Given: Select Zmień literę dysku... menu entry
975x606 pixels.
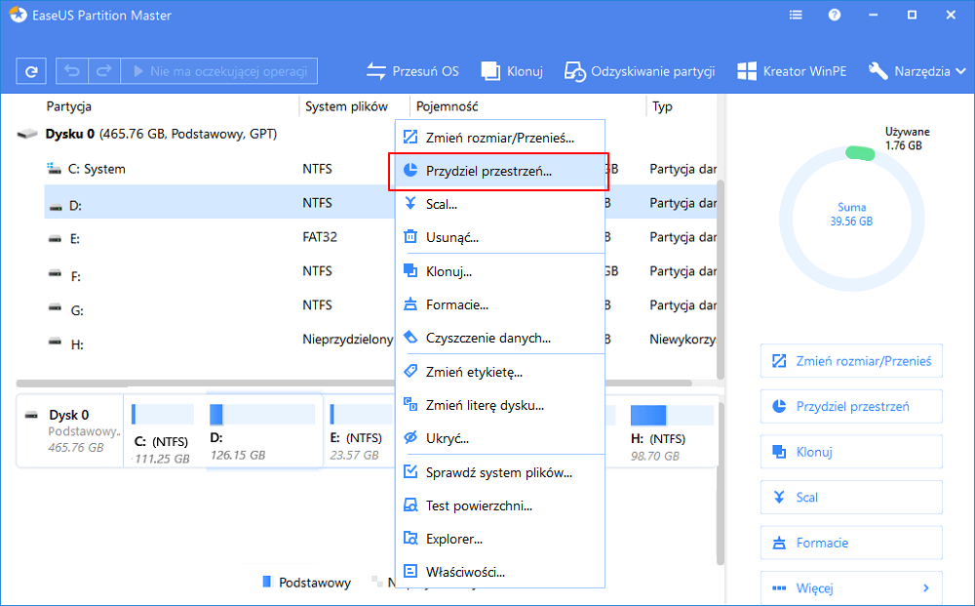Looking at the screenshot, I should coord(500,405).
